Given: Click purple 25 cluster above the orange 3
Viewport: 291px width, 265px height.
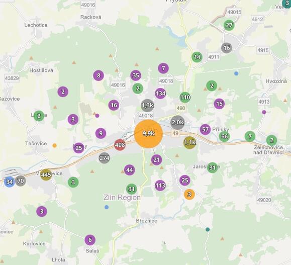Looking at the screenshot, I should coord(185,180).
